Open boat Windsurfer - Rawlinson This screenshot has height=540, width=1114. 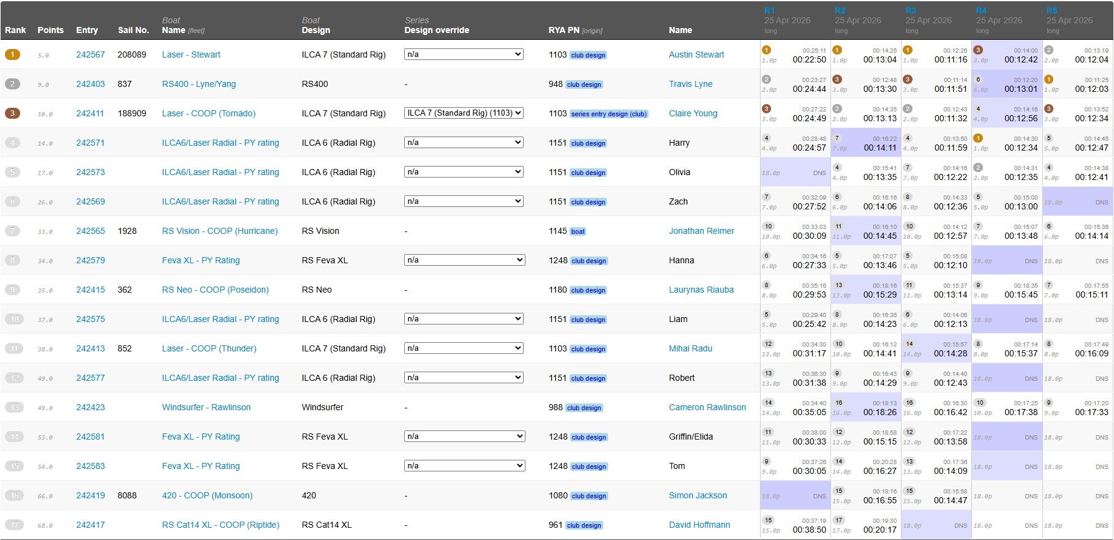(206, 407)
